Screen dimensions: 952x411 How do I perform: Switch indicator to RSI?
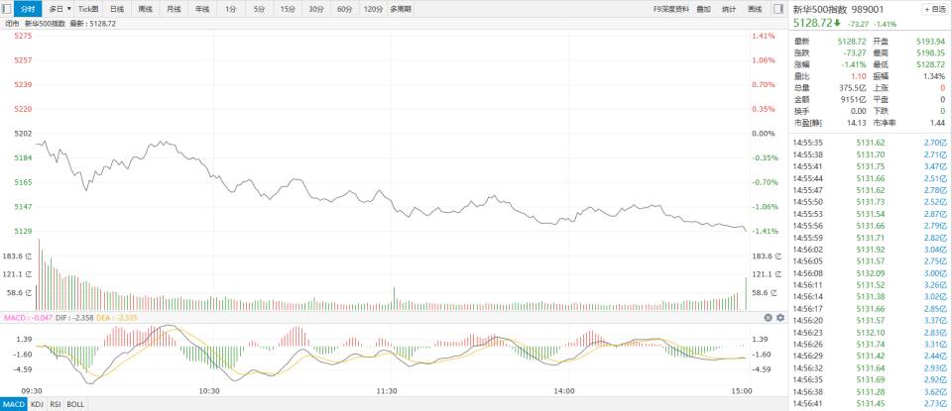pos(56,404)
